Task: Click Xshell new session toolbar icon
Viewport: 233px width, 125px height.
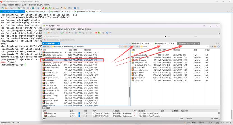Action: point(3,8)
